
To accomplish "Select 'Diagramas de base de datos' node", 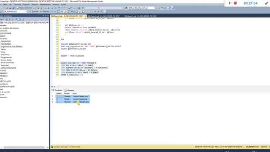I will pos(11,47).
